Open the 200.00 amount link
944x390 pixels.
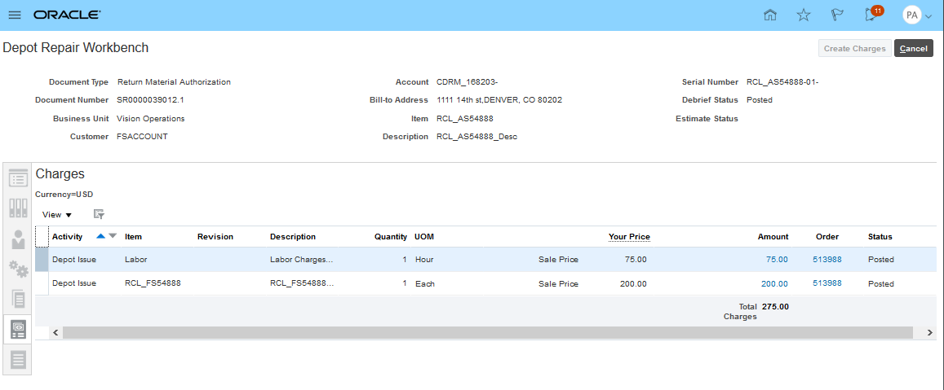click(774, 283)
